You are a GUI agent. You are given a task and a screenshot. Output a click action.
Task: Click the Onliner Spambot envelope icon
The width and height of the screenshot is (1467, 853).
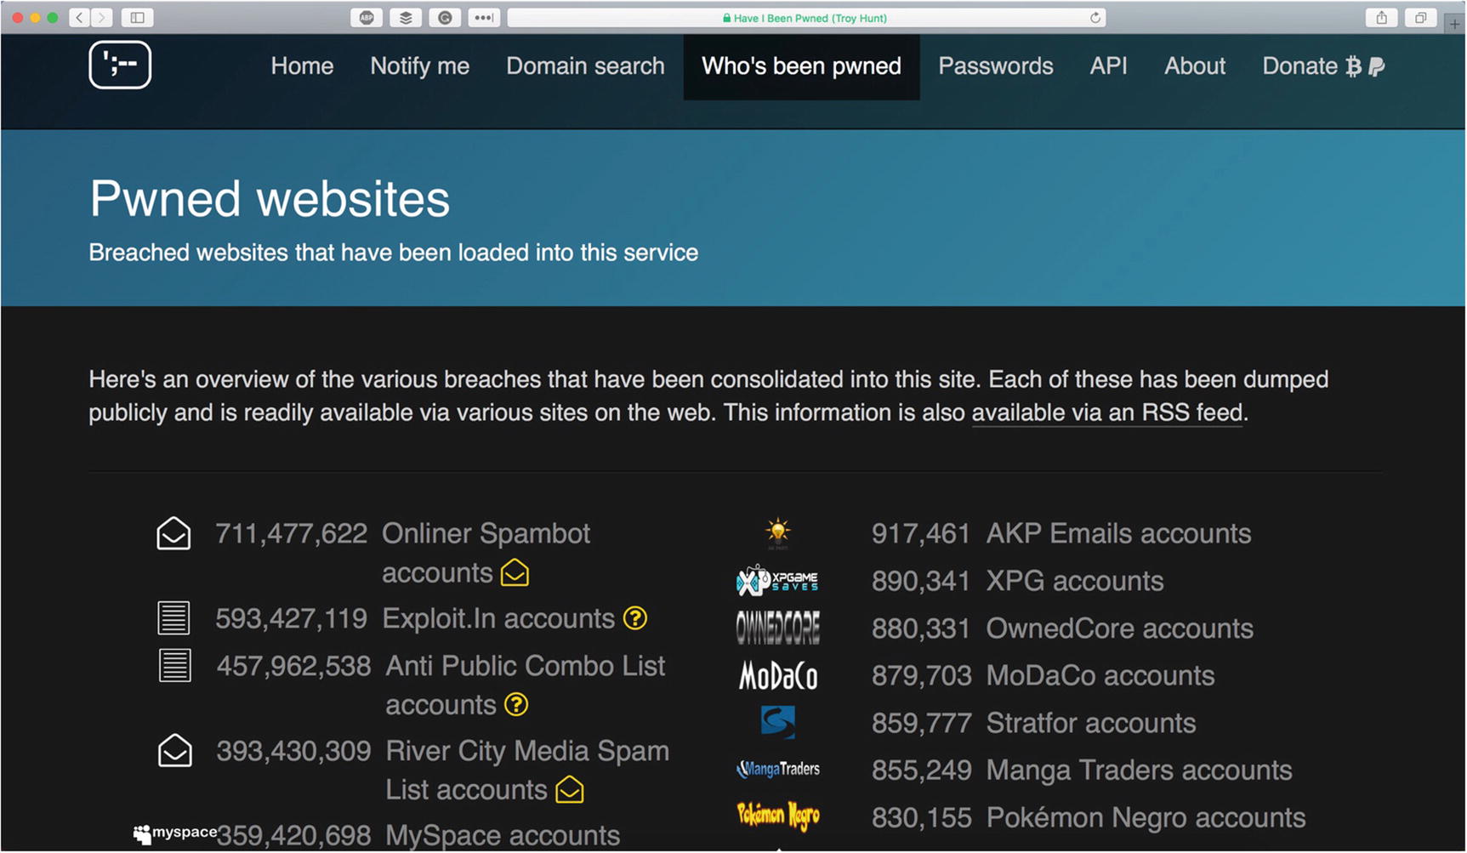(173, 533)
